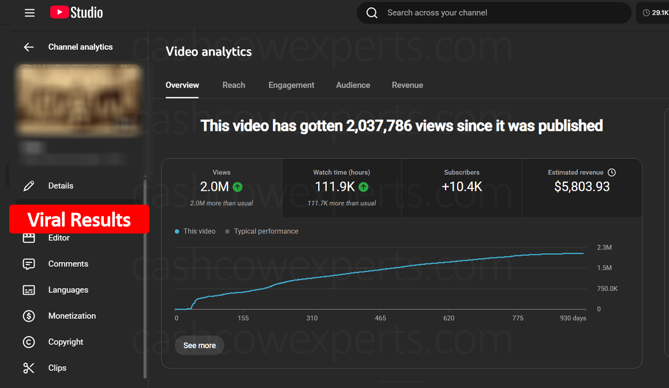
Task: Click the blurred video thumbnail
Action: click(79, 100)
